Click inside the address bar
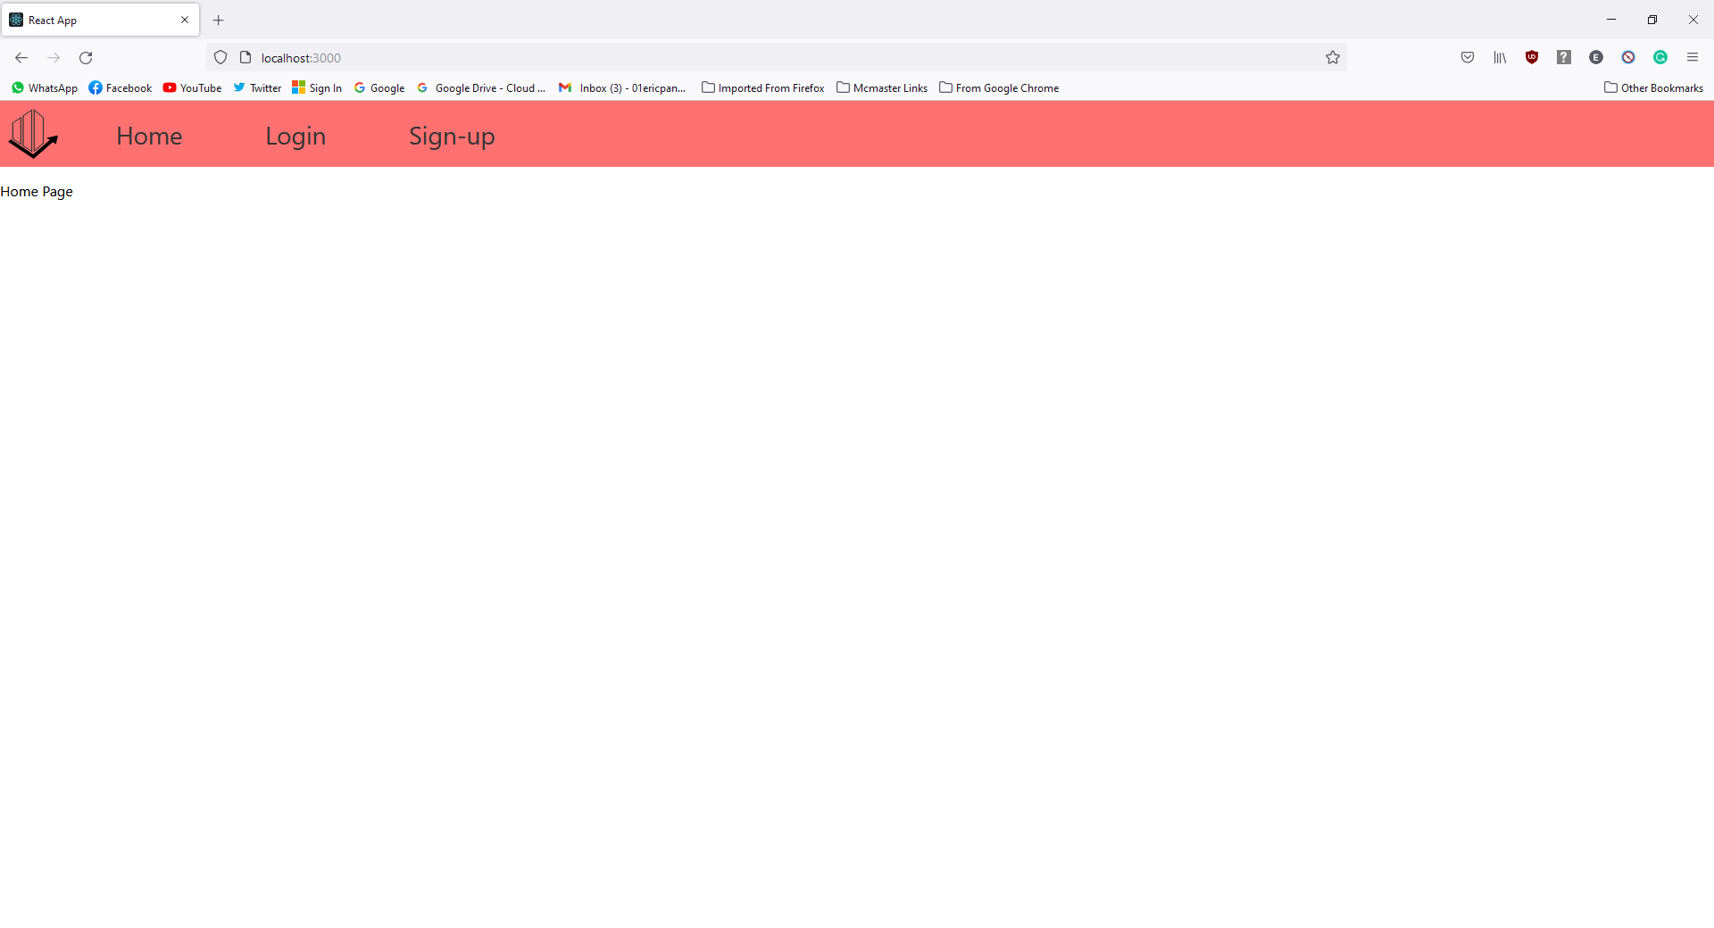 pyautogui.click(x=625, y=57)
